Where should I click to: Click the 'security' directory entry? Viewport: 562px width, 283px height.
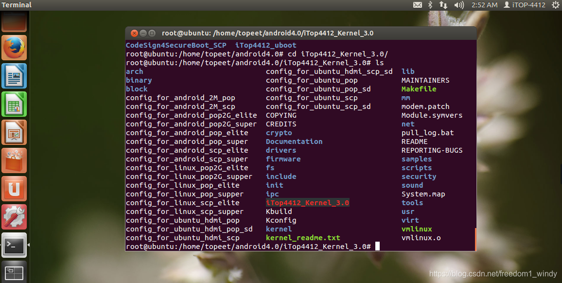point(419,177)
